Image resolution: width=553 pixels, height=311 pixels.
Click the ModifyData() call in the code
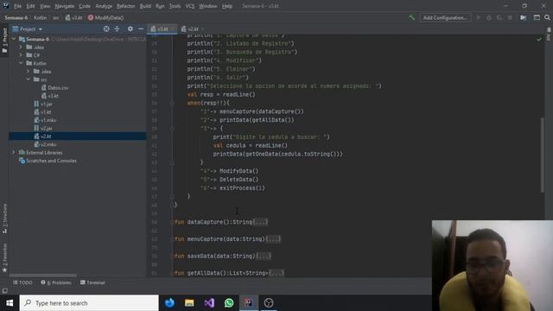(x=238, y=171)
